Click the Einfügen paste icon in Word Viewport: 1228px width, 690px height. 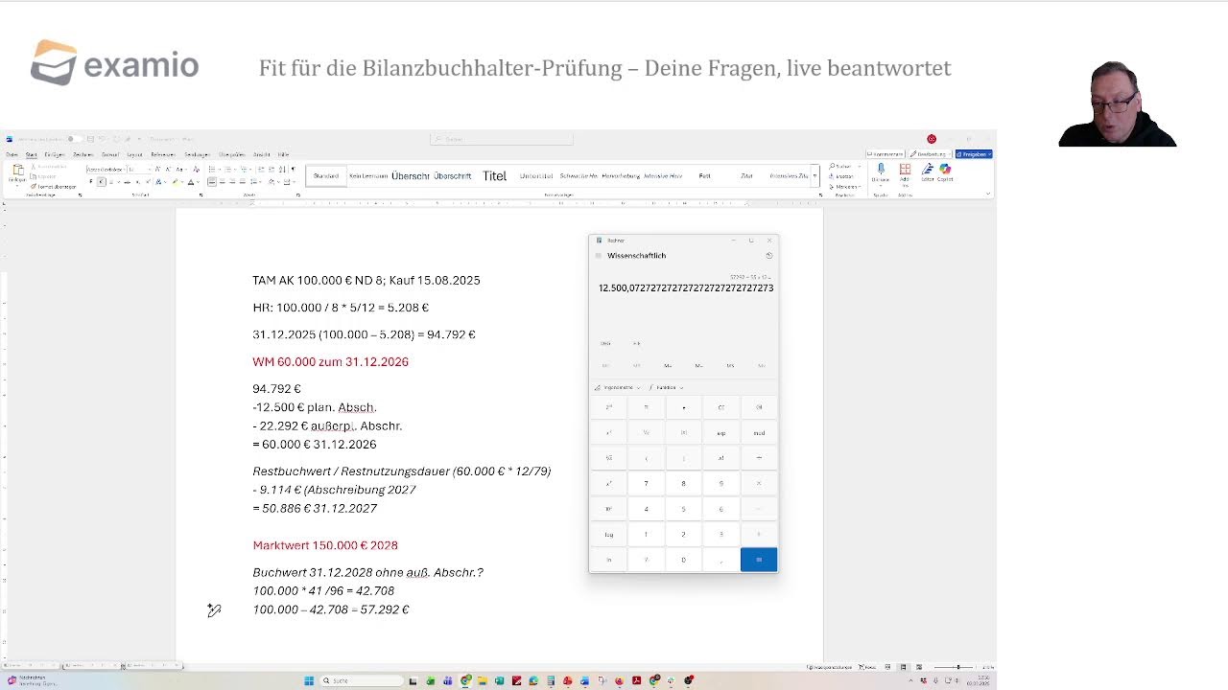18,170
